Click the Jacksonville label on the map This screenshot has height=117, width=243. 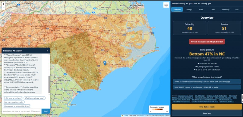(117, 64)
